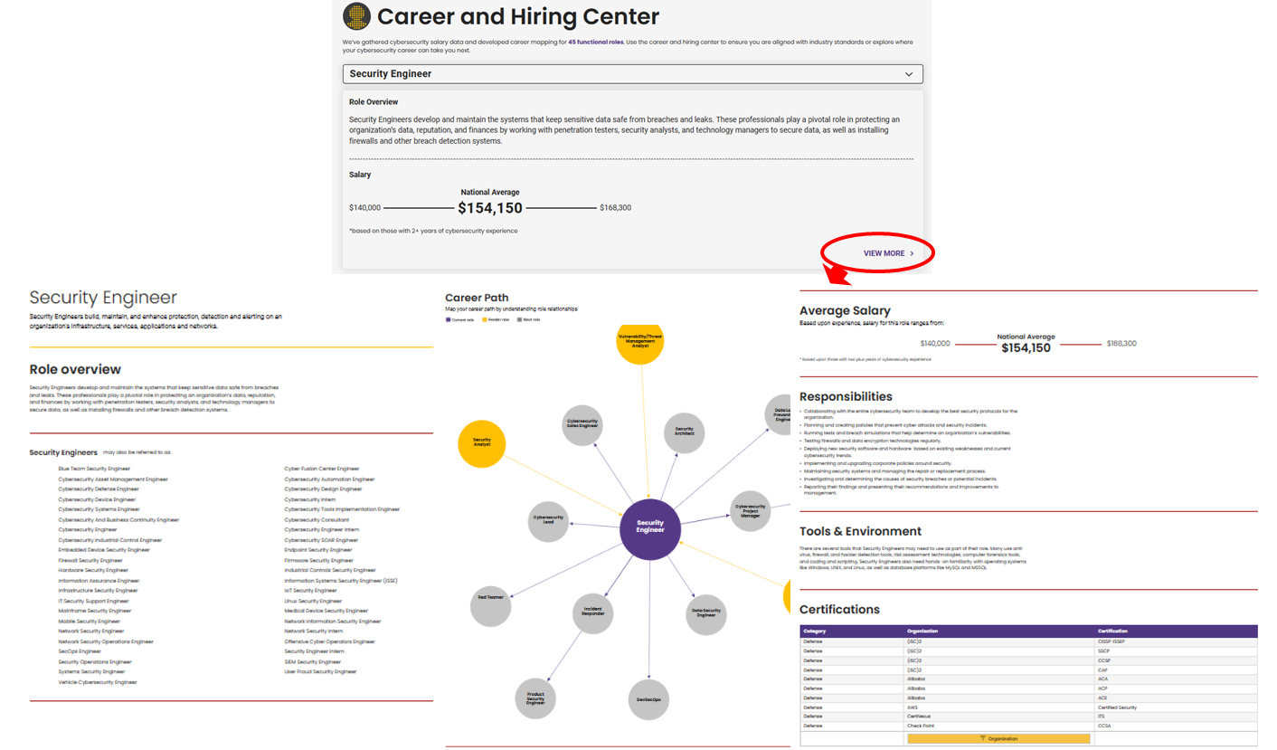The image size is (1277, 750).
Task: Click the DevSecOps node
Action: click(648, 699)
